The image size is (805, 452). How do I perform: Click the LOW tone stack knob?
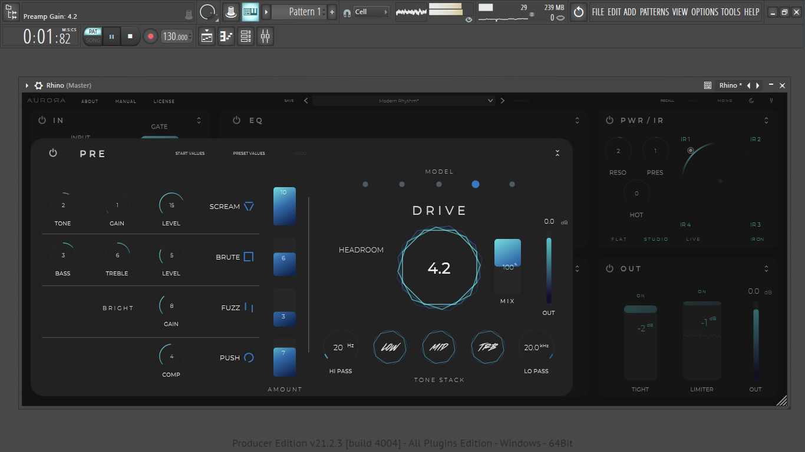[390, 347]
